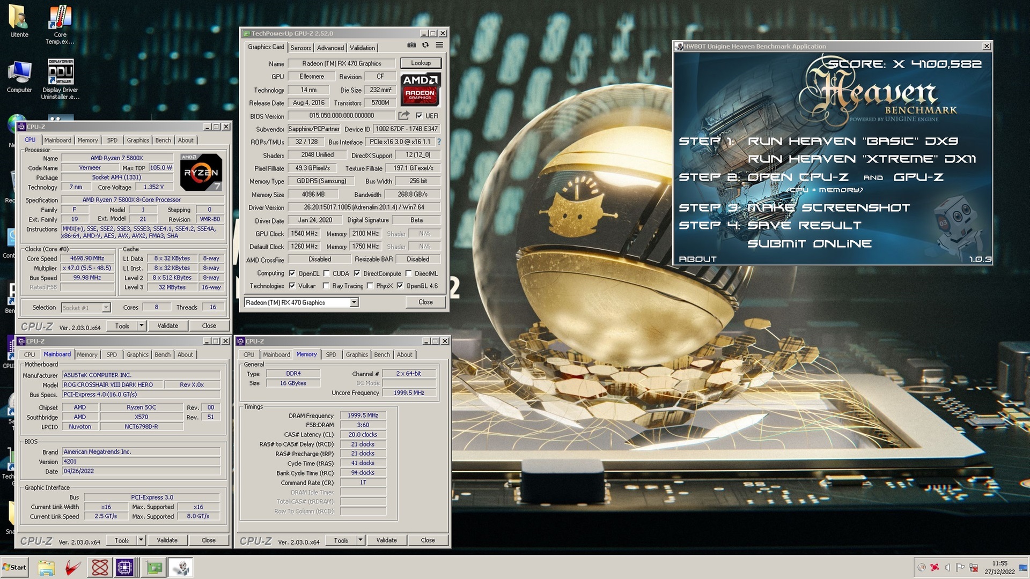Click the GPU-Z graphics card taskbar icon
Screen dimensions: 1030x579
[x=154, y=567]
